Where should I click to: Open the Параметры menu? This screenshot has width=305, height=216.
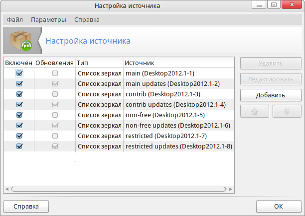(48, 20)
